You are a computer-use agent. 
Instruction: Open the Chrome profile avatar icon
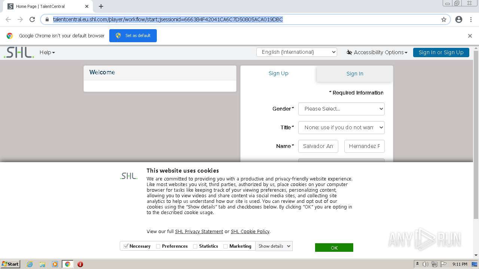(459, 19)
